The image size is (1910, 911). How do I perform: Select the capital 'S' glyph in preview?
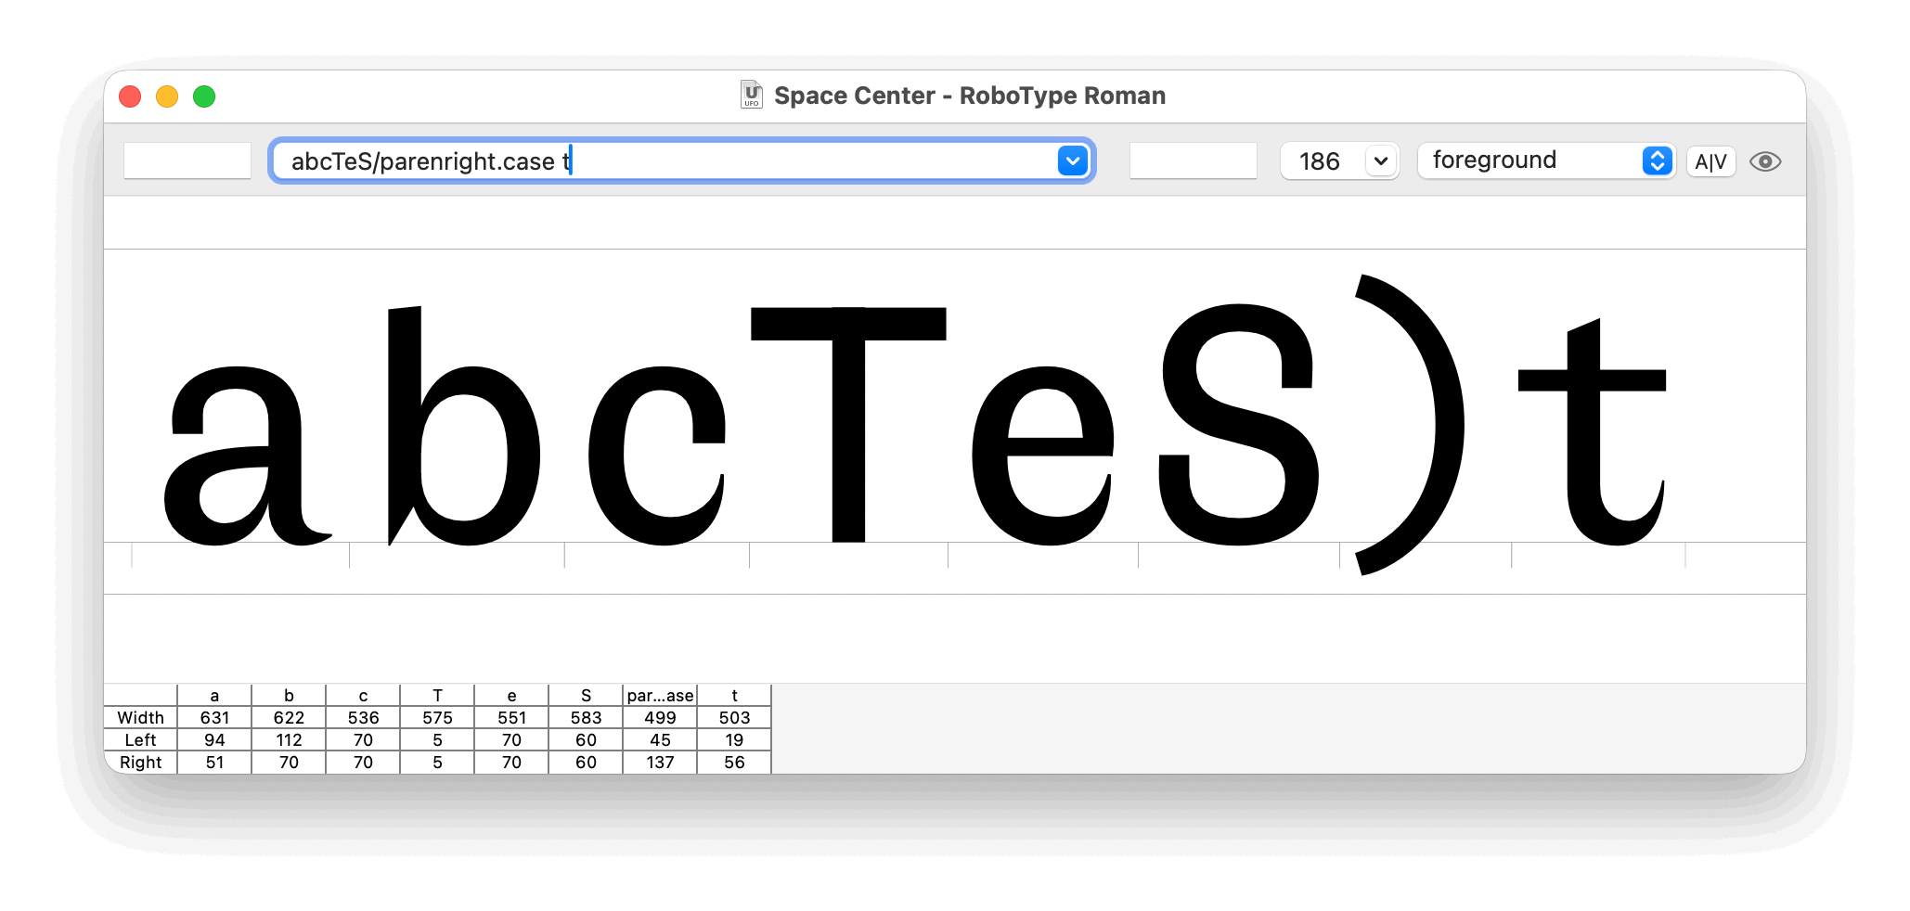pos(1238,425)
